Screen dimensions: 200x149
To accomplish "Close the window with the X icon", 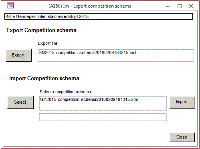I will pyautogui.click(x=191, y=6).
